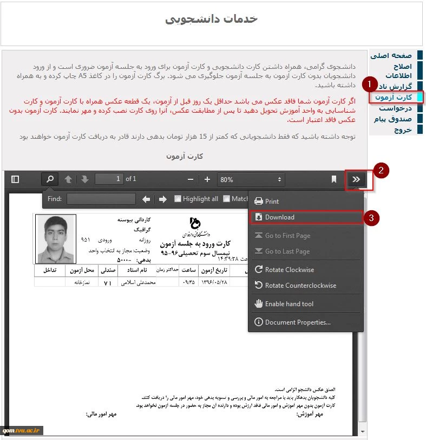Click the counterclockwise rotate arrow icon
This screenshot has width=426, height=440.
click(258, 285)
